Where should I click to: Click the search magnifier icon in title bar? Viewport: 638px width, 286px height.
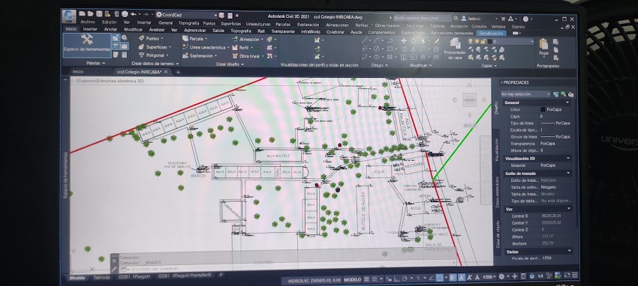coord(456,19)
